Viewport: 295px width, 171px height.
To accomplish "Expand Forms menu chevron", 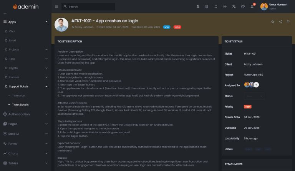I will click(46, 144).
